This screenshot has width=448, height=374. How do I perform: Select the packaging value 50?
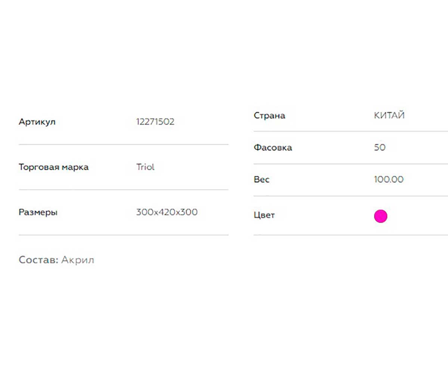coord(380,147)
